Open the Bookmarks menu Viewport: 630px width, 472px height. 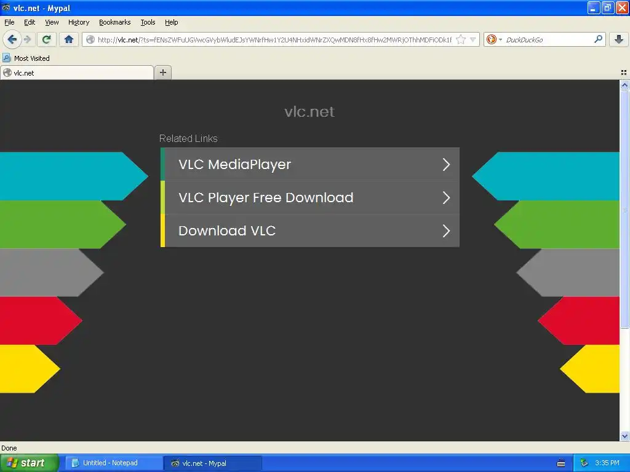(114, 22)
